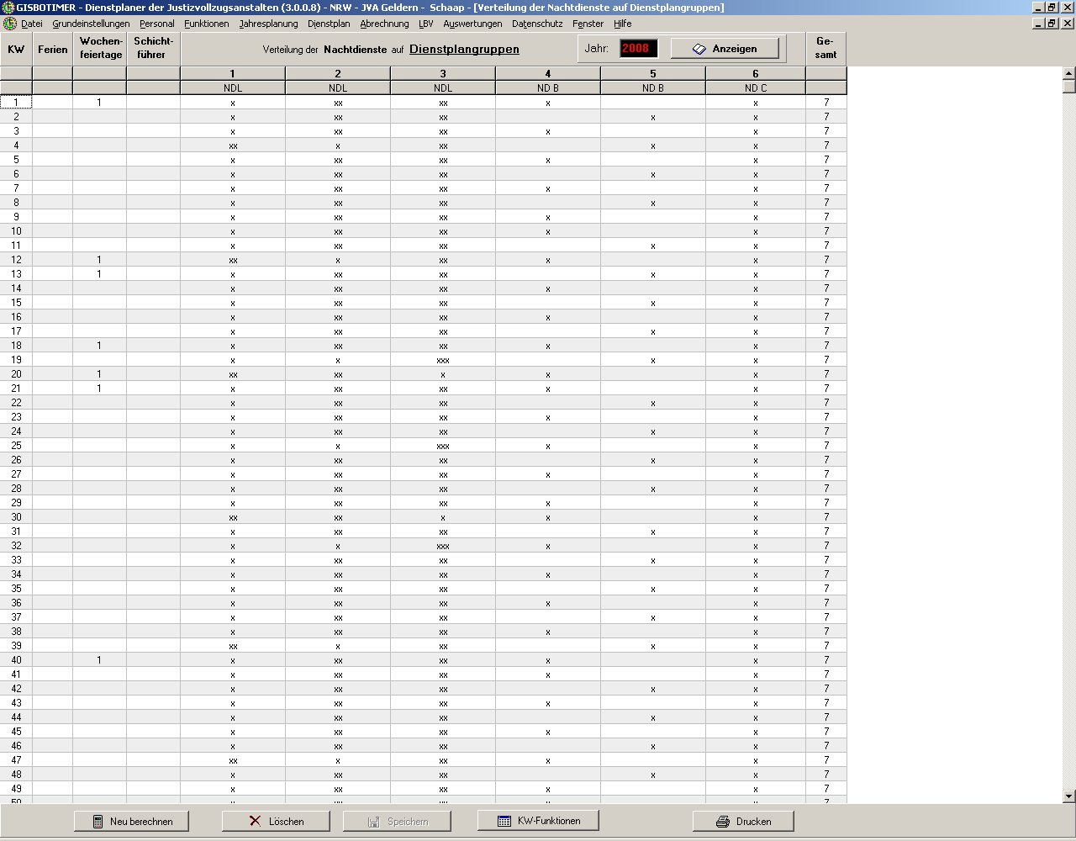The width and height of the screenshot is (1076, 841).
Task: Open the Dienstplan menu
Action: (x=329, y=24)
